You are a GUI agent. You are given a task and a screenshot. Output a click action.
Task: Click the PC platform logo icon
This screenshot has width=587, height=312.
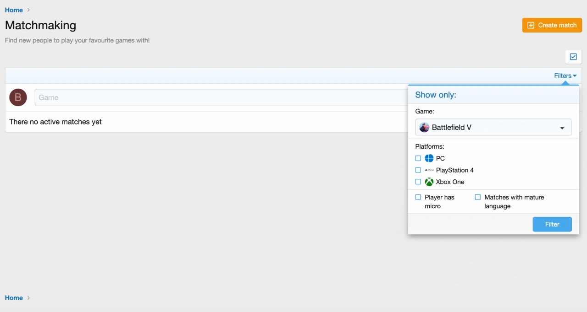(x=429, y=158)
